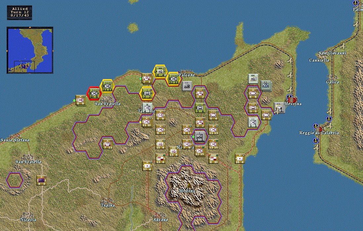Select the gray 1-1 infantry battalion southwest of Messina
The height and width of the screenshot is (231, 363).
(253, 122)
